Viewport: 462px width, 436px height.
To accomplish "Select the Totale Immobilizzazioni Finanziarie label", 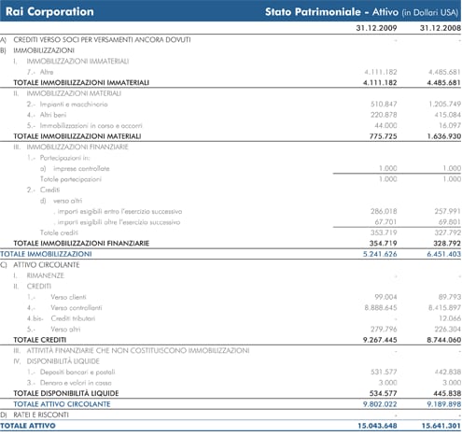I will [81, 244].
